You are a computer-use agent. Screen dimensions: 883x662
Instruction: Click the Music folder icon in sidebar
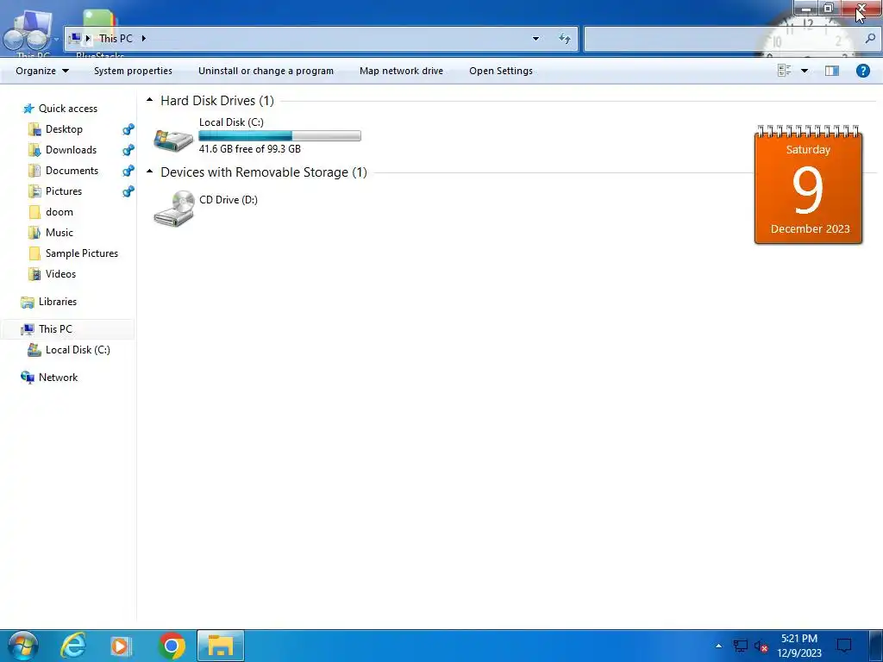point(34,233)
